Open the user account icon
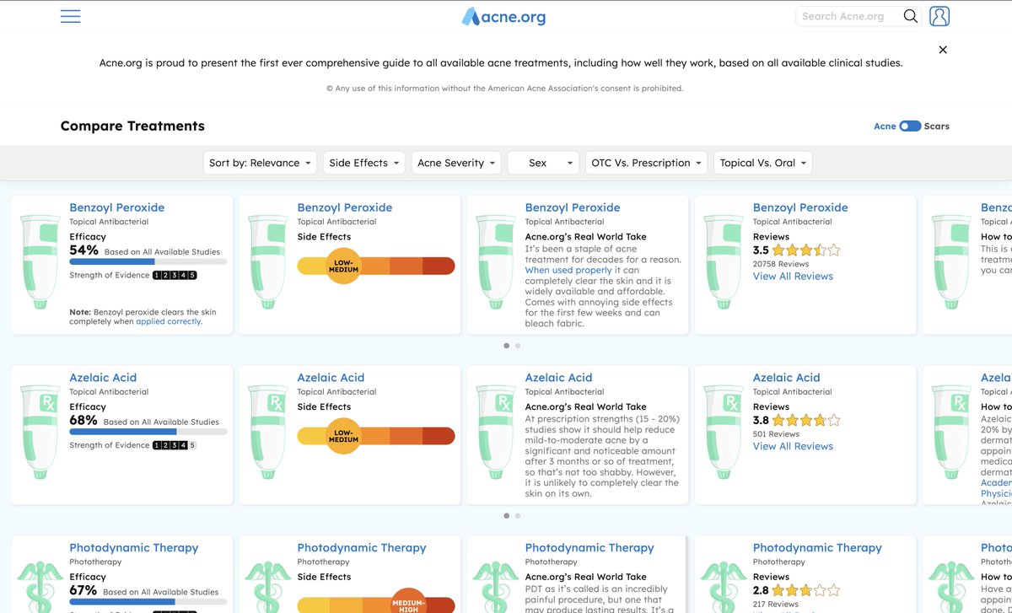This screenshot has height=613, width=1012. tap(939, 15)
